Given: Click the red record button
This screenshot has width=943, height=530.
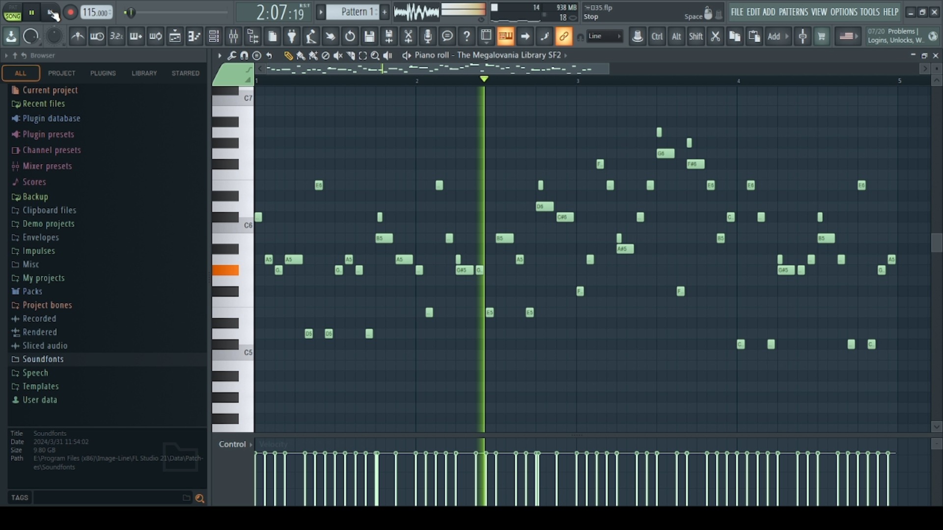Looking at the screenshot, I should (x=70, y=13).
